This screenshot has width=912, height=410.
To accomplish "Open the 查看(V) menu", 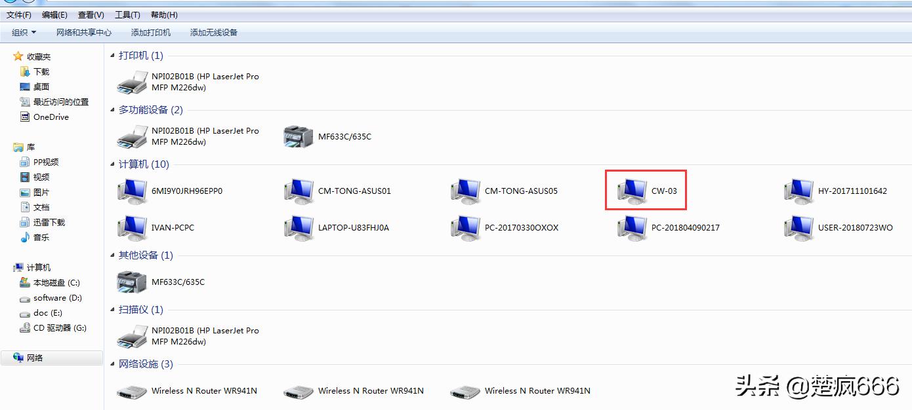I will 91,14.
